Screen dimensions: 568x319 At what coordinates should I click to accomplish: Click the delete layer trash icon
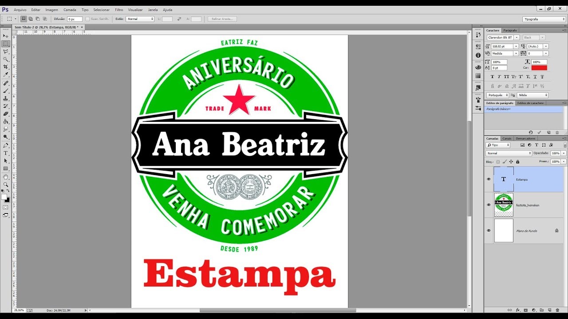(557, 310)
